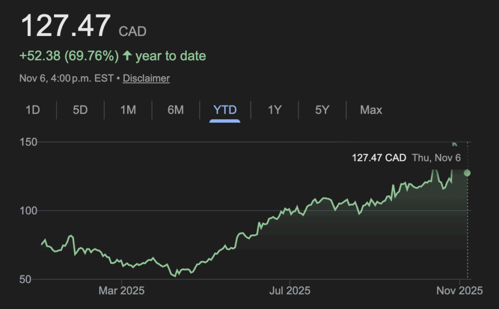Image resolution: width=499 pixels, height=309 pixels.
Task: Show the 1M price chart
Action: pos(128,110)
